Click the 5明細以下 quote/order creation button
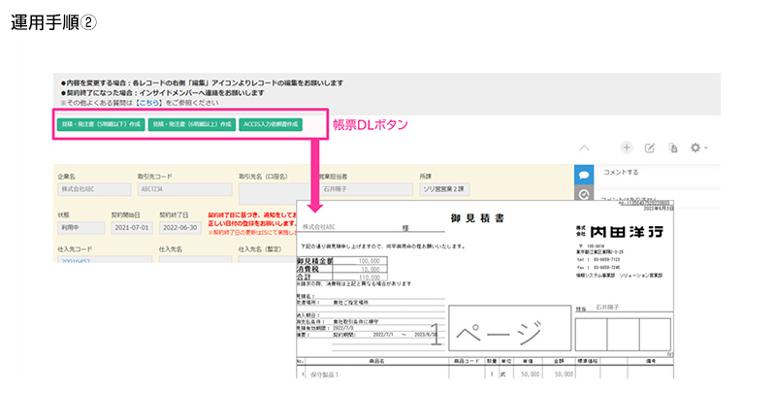 (x=101, y=124)
